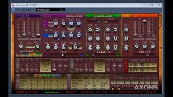Click the F1 RES knob
Screen dimensions: 173x97
[x=98, y=29]
